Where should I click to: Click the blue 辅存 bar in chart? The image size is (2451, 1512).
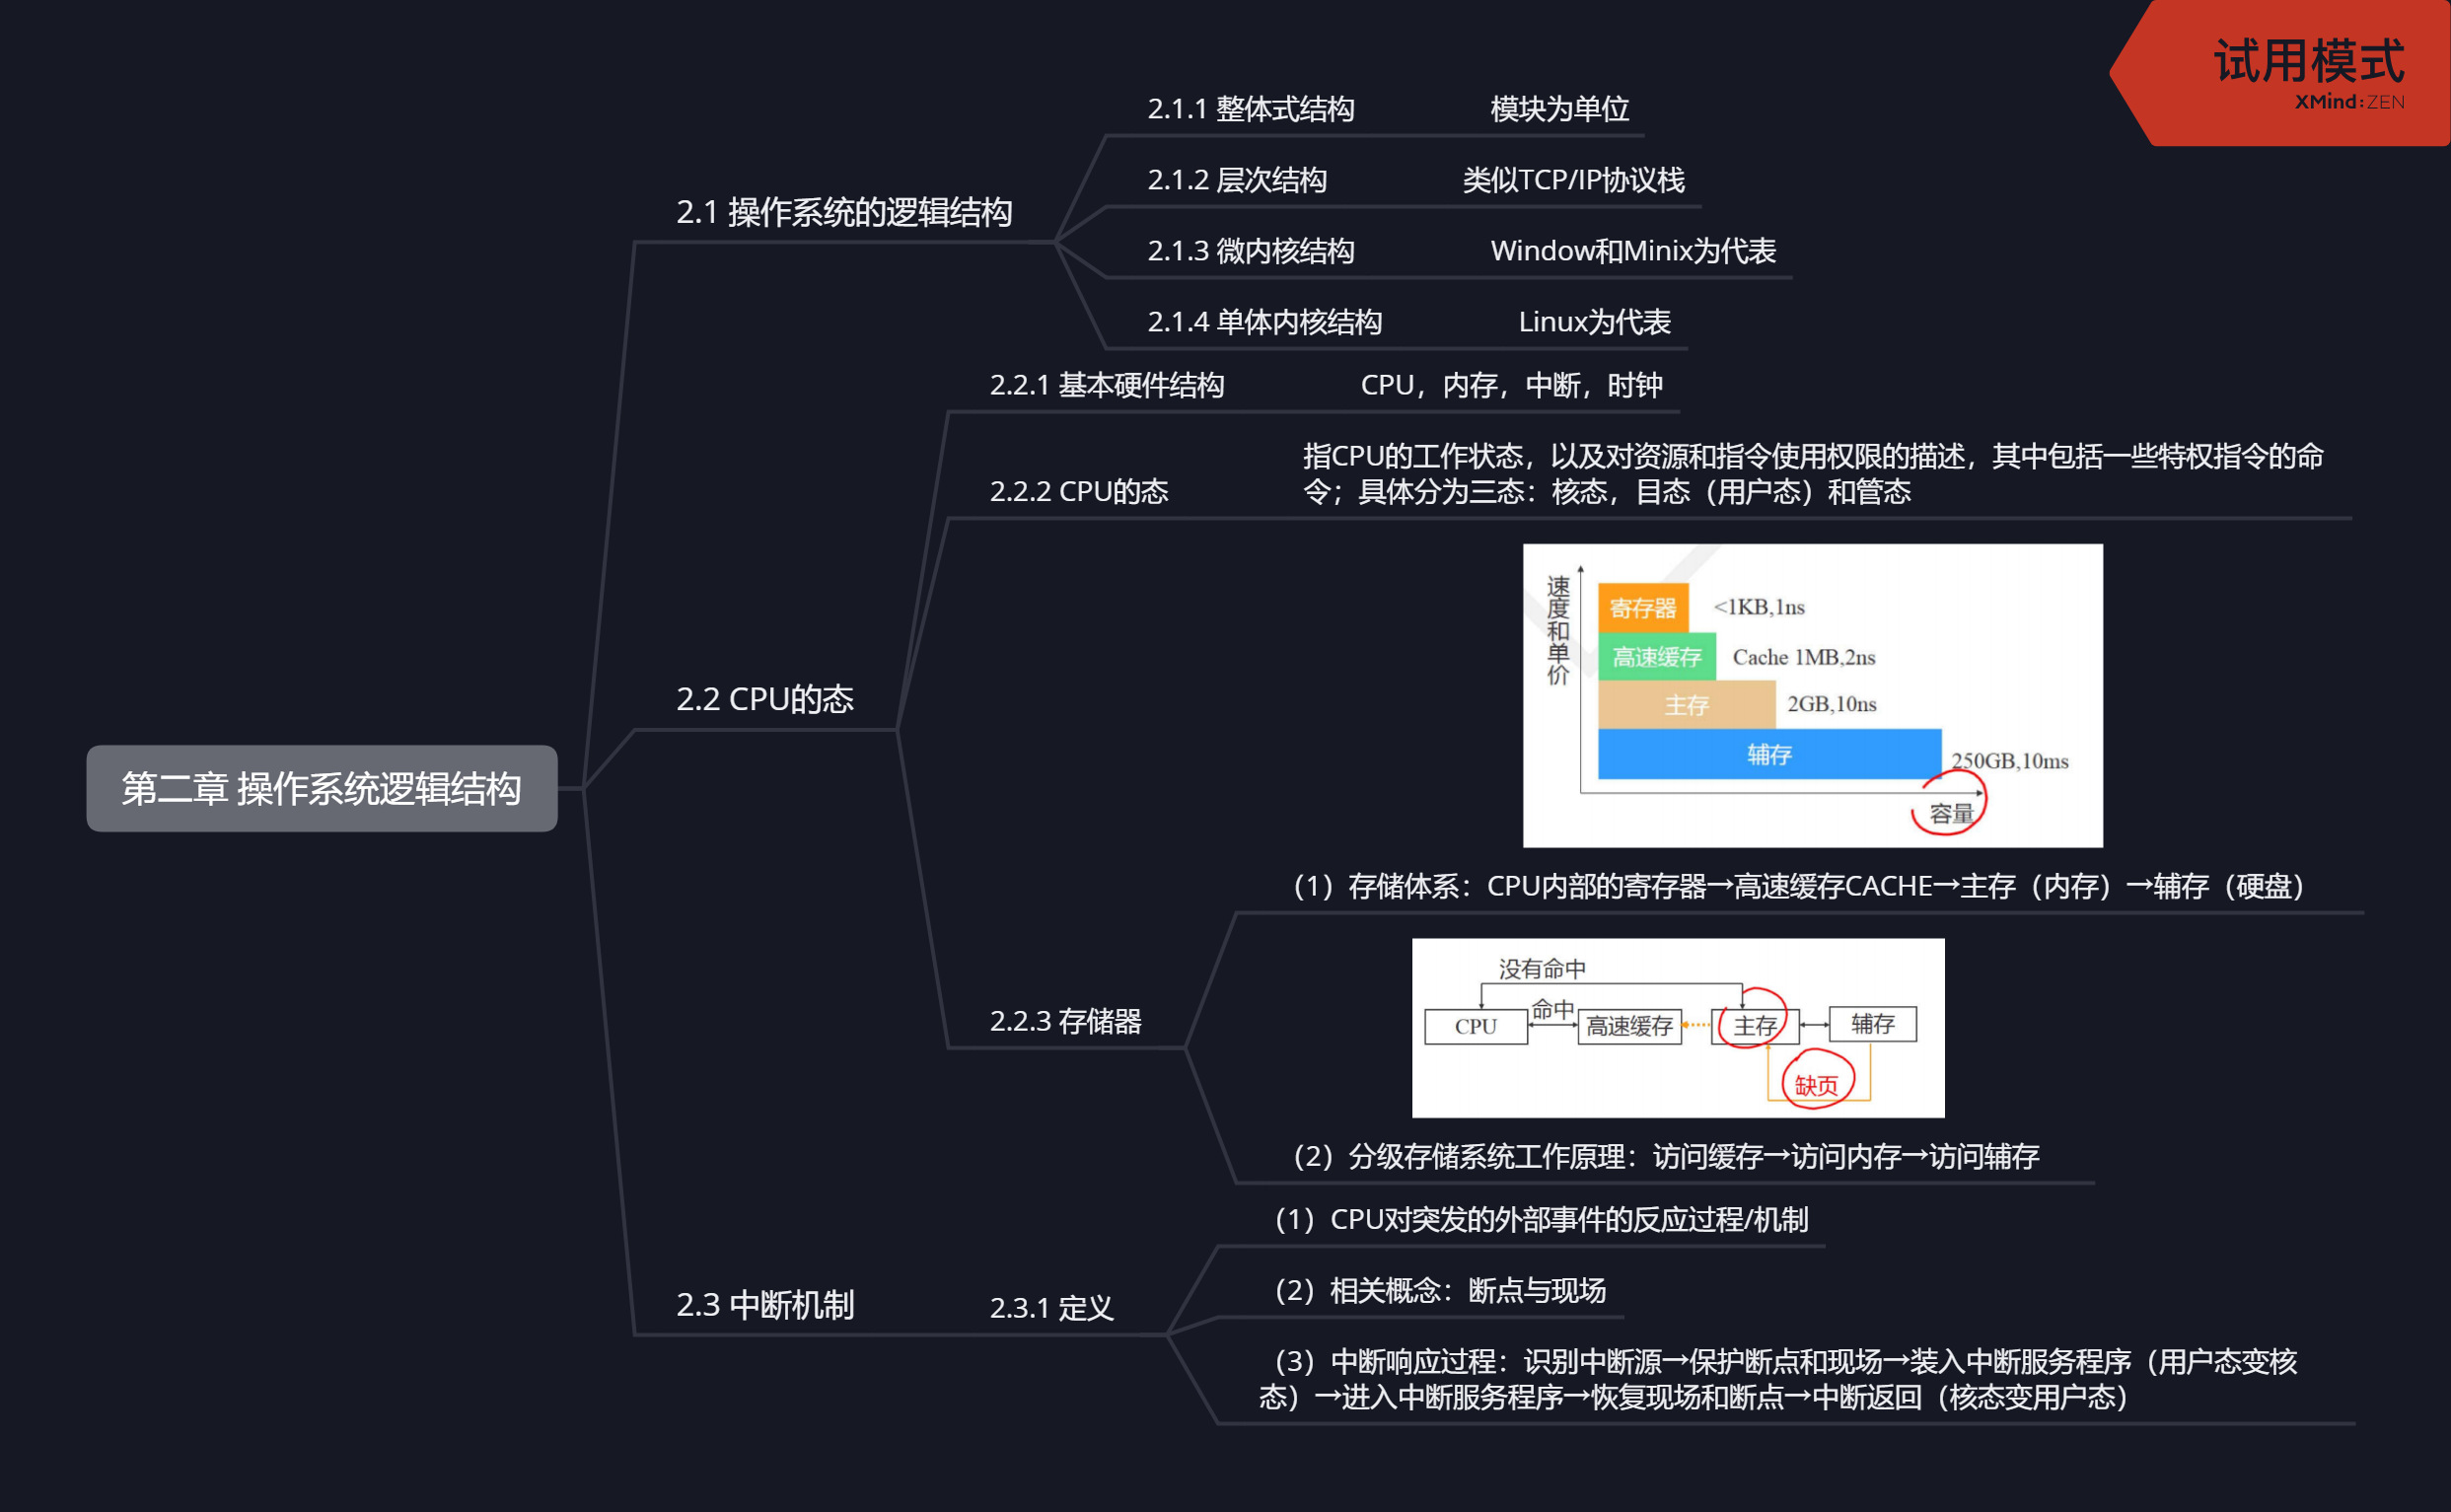click(x=1769, y=754)
